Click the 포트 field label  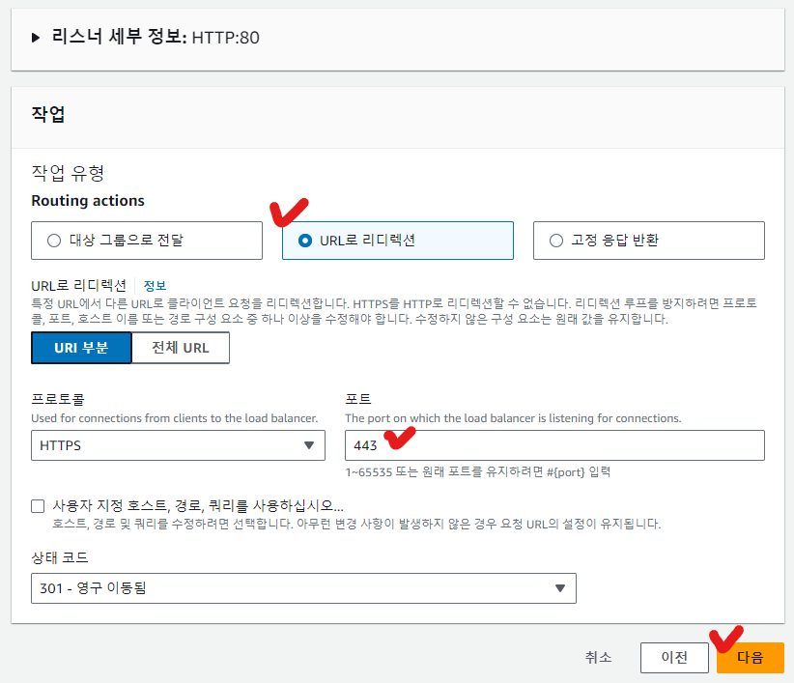click(x=358, y=399)
